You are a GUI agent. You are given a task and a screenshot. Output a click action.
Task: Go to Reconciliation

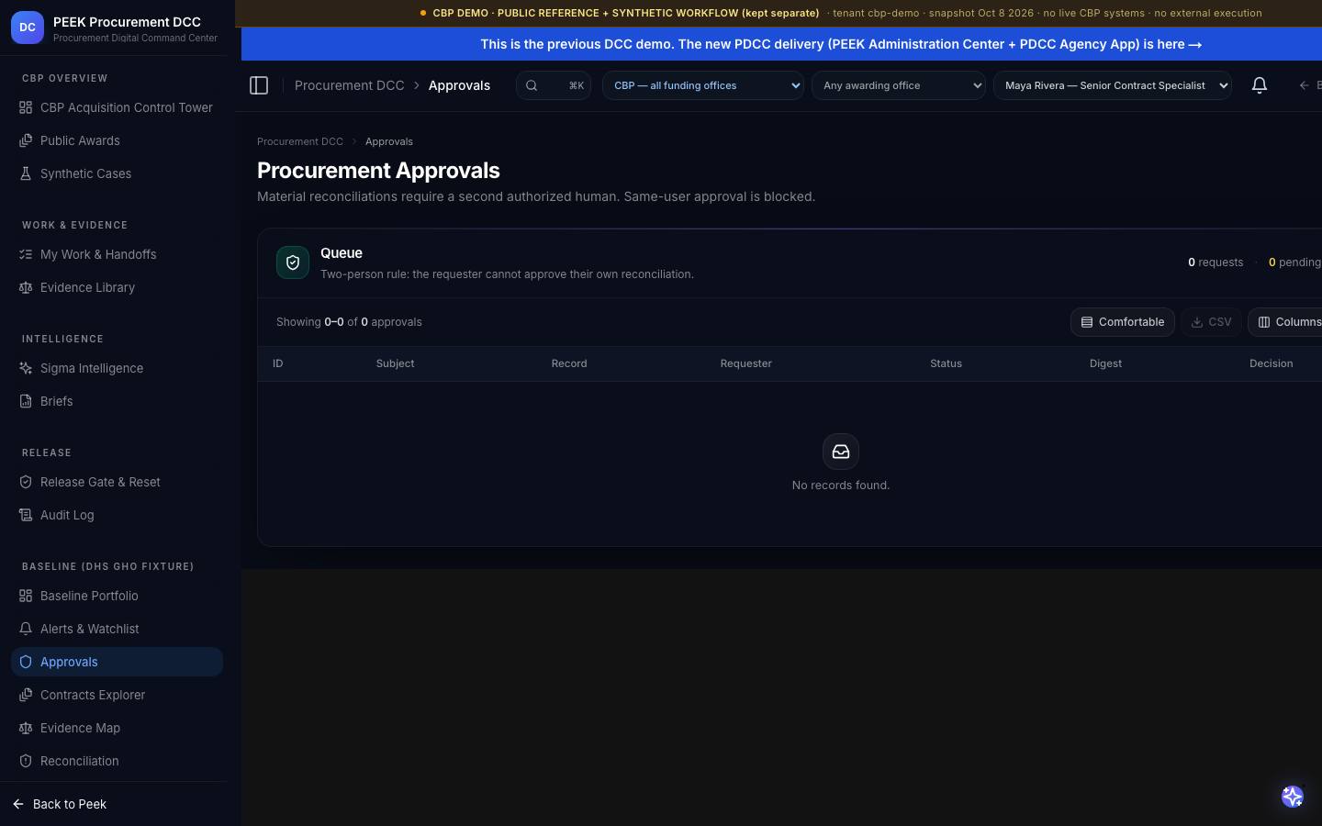click(117, 761)
